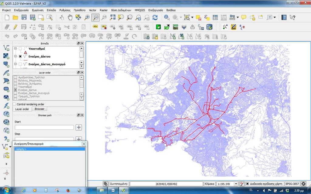Viewport: 311px width, 194px height.
Task: Enable the Control rendering order checkbox
Action: (14, 104)
